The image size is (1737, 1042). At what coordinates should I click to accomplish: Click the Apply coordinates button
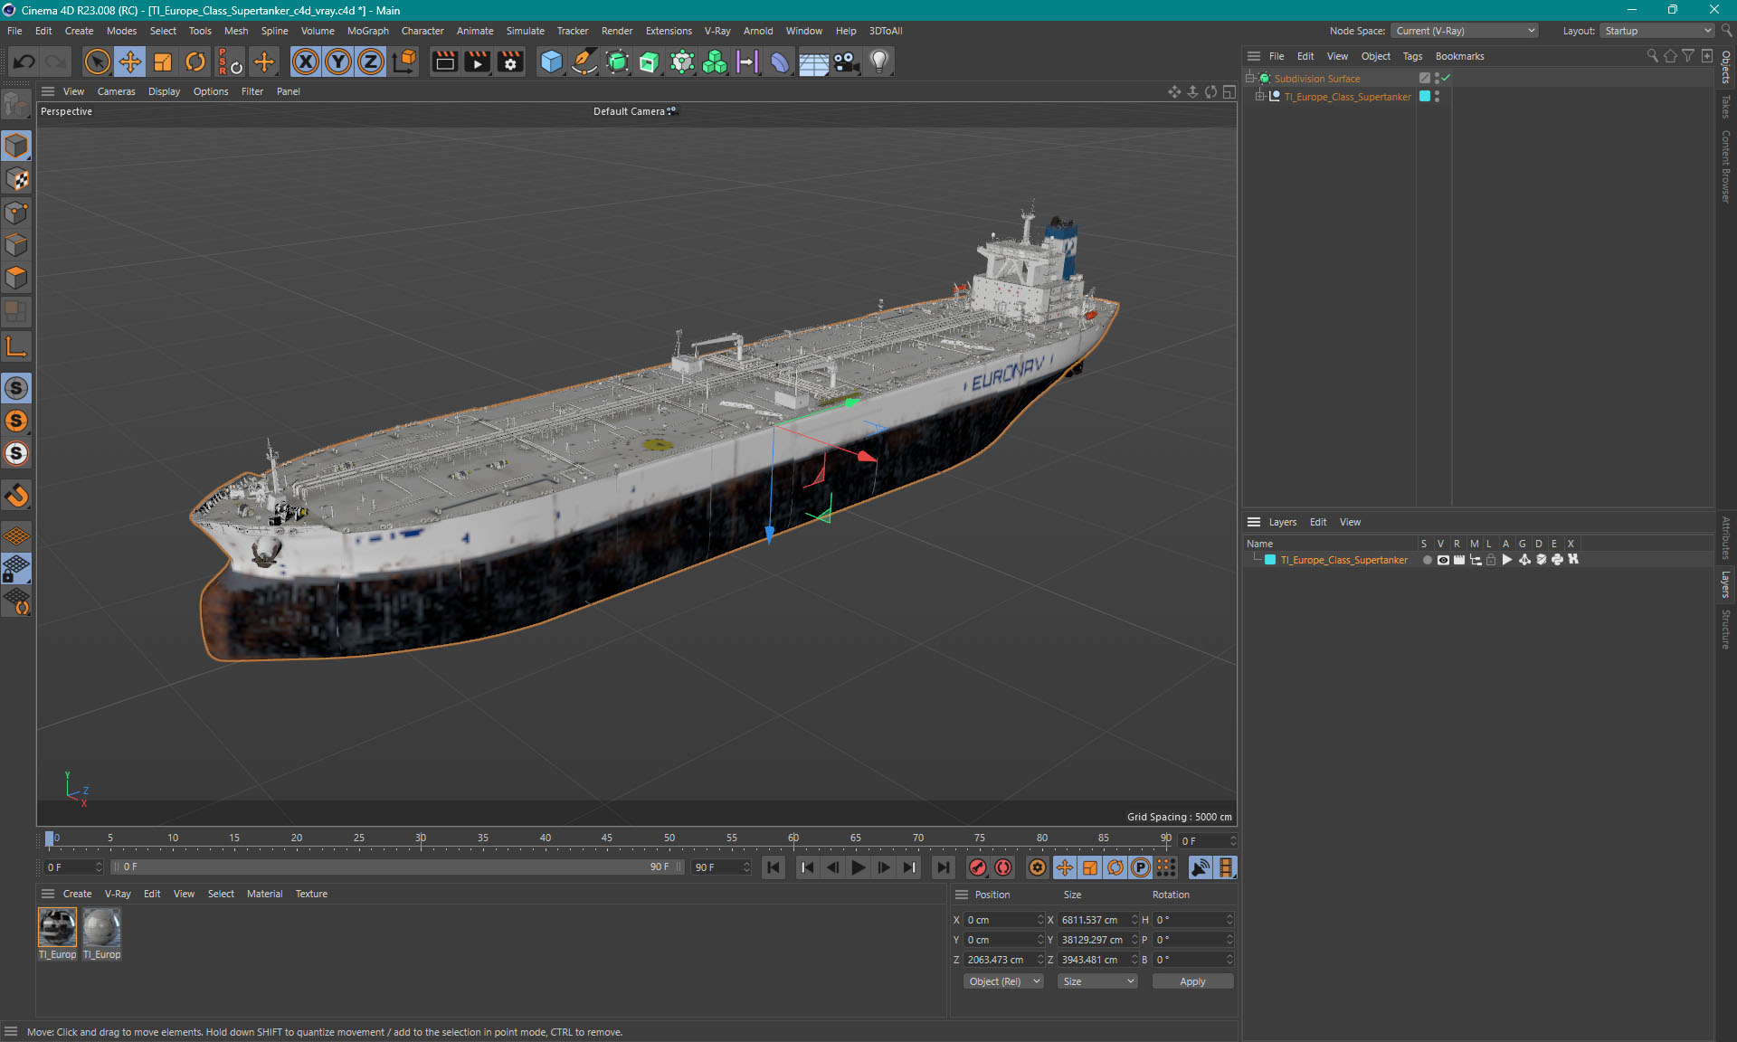1192,981
